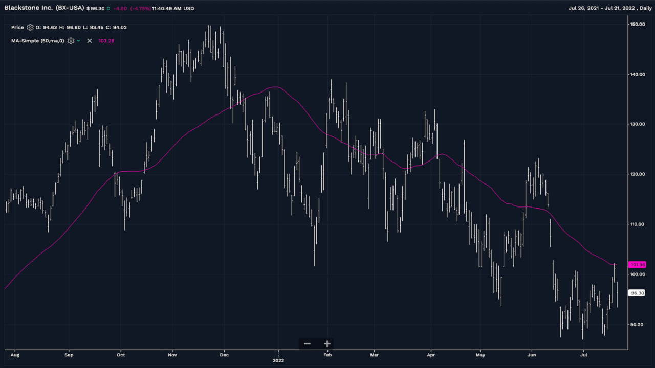Select the Daily interval label
Viewport: 655px width, 368px height.
644,8
